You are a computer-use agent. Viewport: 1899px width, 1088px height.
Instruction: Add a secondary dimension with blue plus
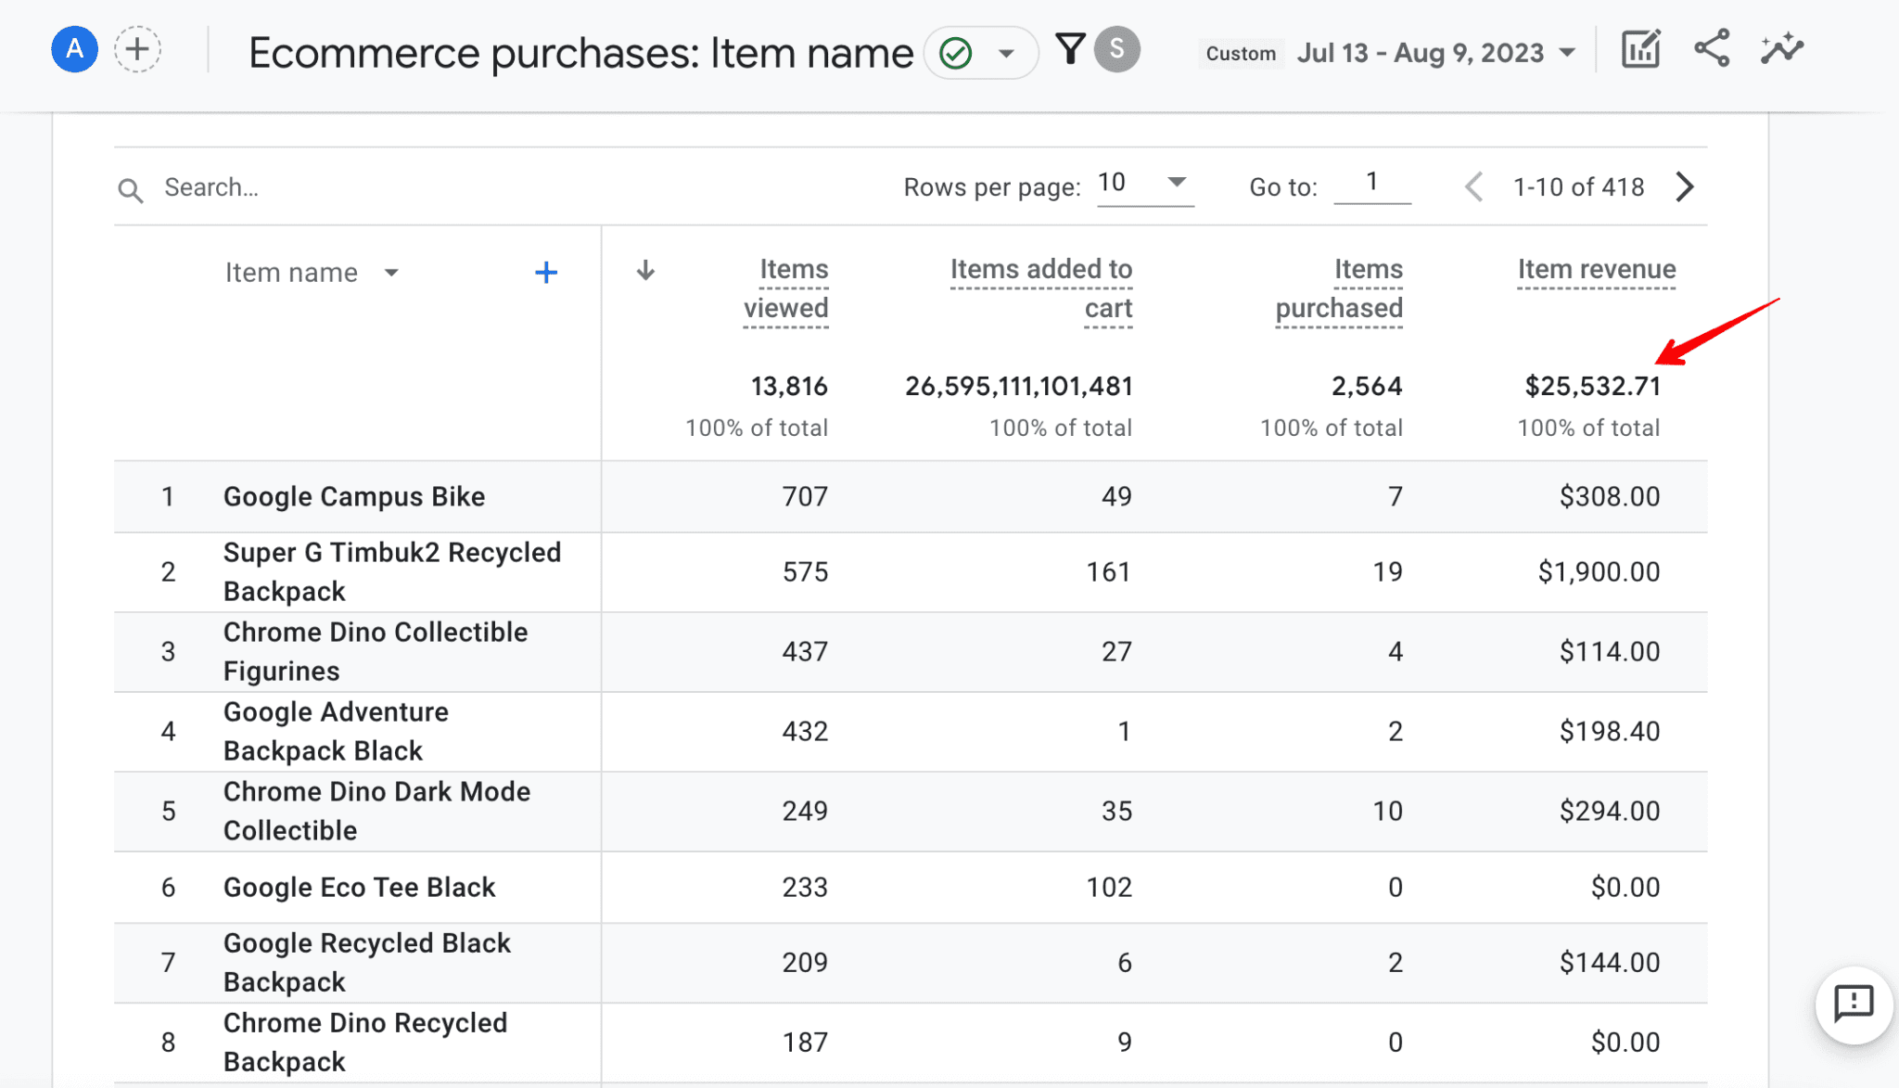(546, 273)
